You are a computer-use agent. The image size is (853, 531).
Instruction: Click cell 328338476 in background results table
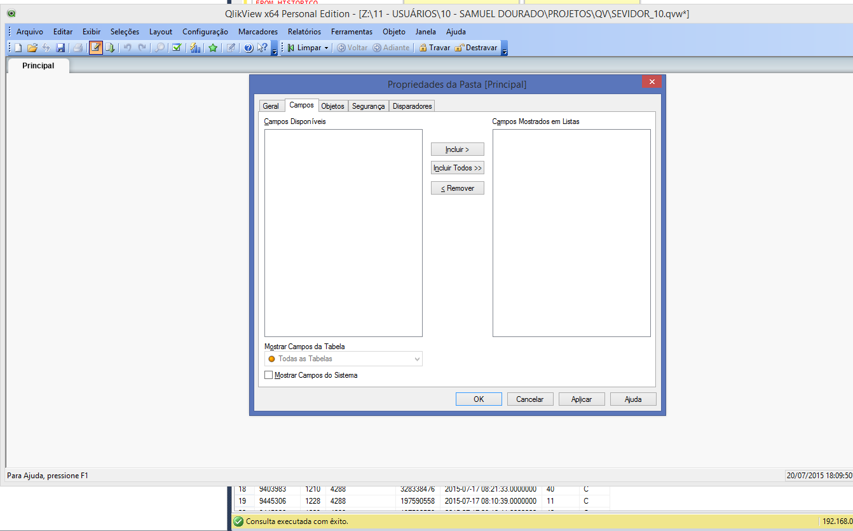tap(418, 489)
